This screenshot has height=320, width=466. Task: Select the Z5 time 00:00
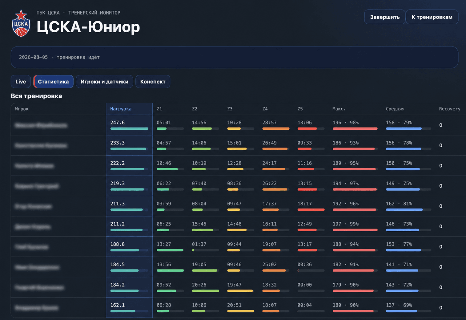(305, 285)
